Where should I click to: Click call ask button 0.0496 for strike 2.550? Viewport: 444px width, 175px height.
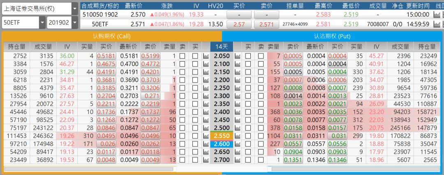coord(150,136)
